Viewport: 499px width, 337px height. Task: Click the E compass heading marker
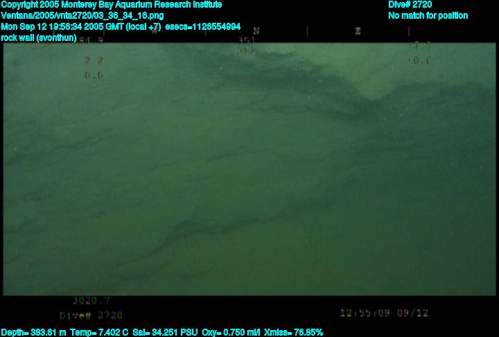point(358,31)
